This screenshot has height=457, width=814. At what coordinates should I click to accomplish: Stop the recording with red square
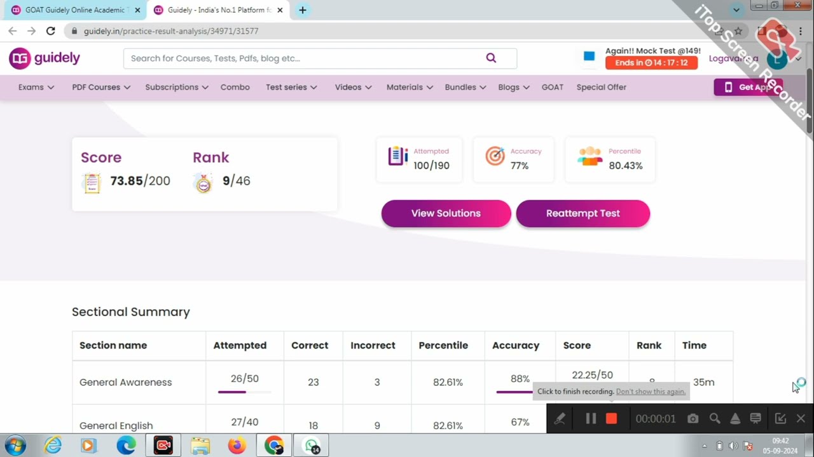(611, 418)
